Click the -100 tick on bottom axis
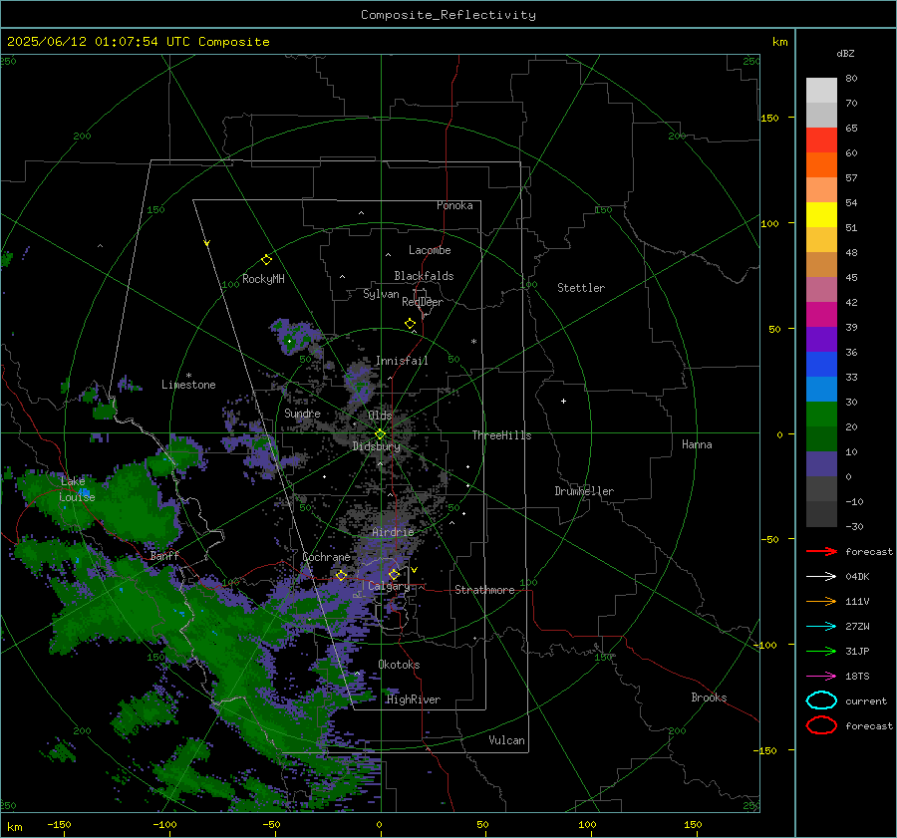The image size is (897, 838). [164, 824]
